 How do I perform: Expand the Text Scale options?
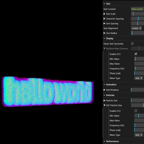tap(104, 14)
